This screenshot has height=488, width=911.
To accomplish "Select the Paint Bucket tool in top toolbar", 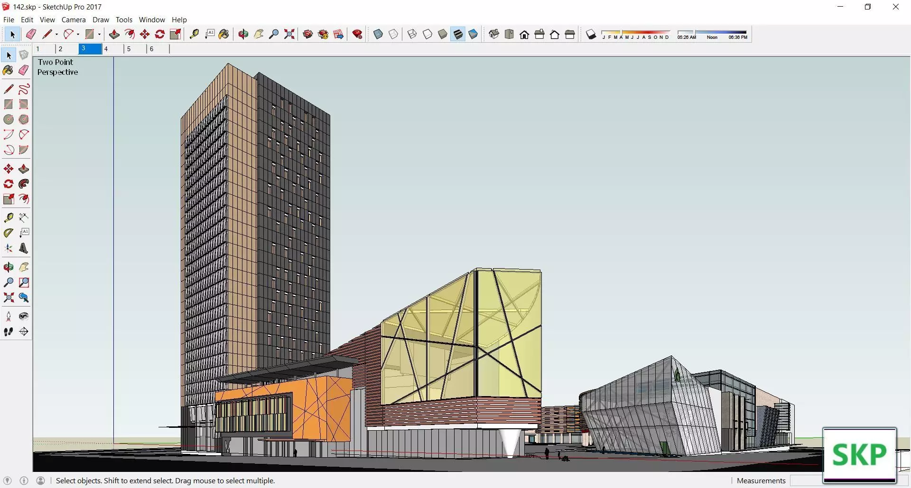I will click(x=224, y=34).
